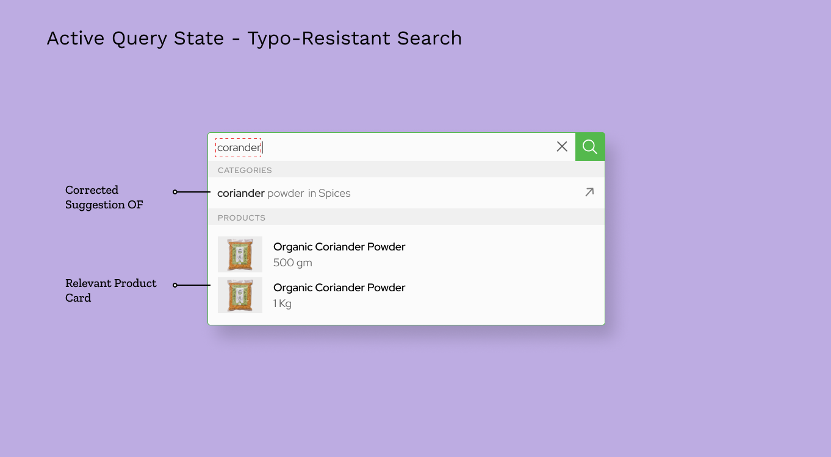The height and width of the screenshot is (457, 831).
Task: Select the "coriander powder" suggestion text
Action: click(x=261, y=193)
